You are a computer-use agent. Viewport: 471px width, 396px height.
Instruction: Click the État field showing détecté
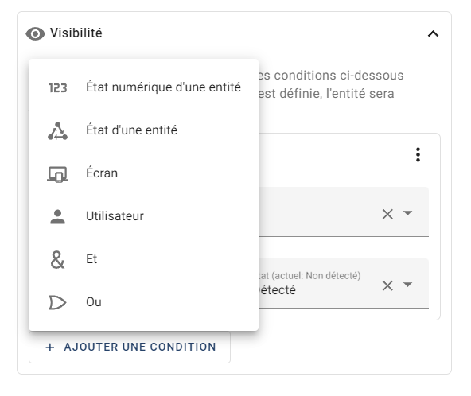point(343,283)
